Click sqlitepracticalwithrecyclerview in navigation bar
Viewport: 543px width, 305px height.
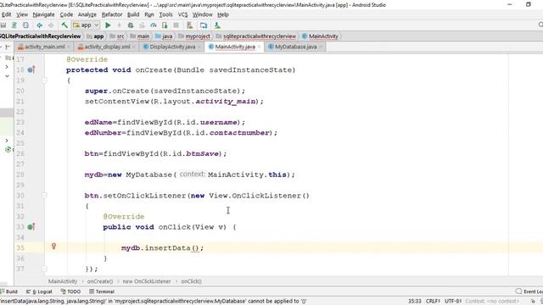pos(256,36)
